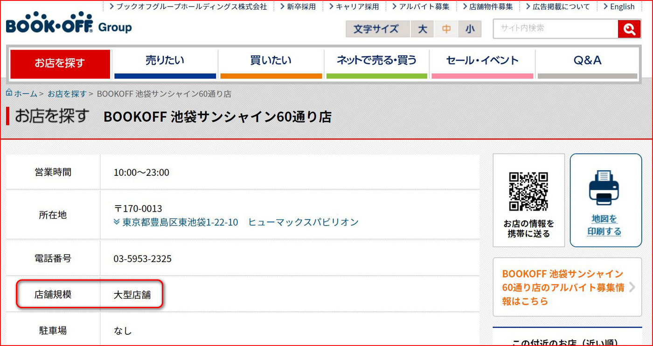Click the postal code 〒170-0013
This screenshot has height=346, width=653.
[138, 208]
